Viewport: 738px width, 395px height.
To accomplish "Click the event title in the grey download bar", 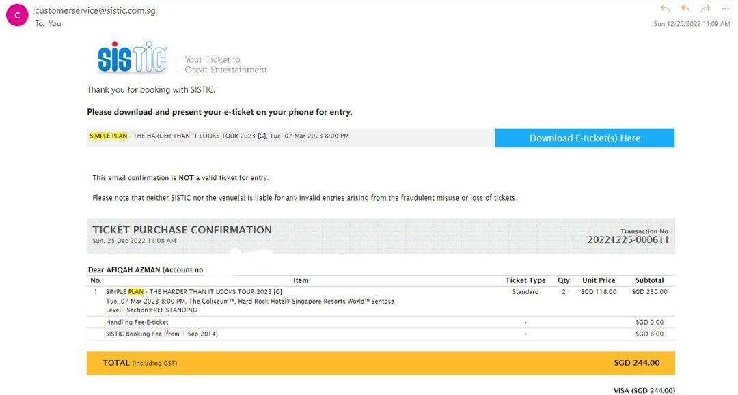I will tap(219, 136).
